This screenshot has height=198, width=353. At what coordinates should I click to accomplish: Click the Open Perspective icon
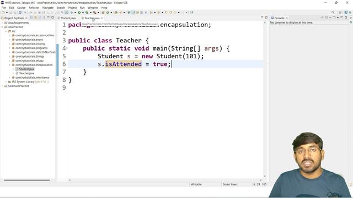pyautogui.click(x=340, y=13)
